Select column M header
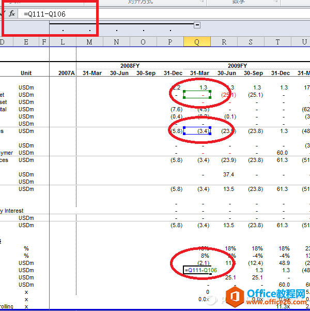Image resolution: width=310 pixels, height=311 pixels. (89, 42)
